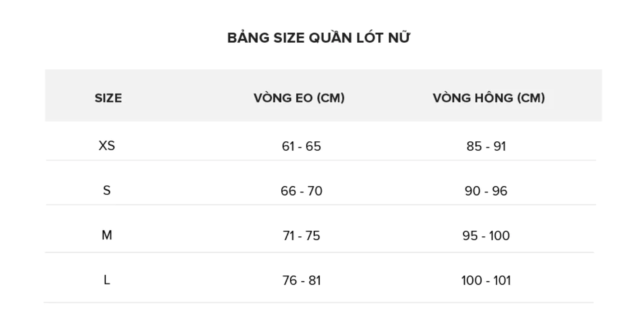Screen dimensions: 618x324
Task: Click the waist value 71 - 75
Action: pyautogui.click(x=301, y=235)
